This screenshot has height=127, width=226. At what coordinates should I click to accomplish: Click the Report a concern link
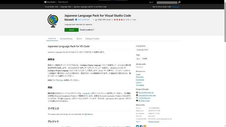(154, 122)
